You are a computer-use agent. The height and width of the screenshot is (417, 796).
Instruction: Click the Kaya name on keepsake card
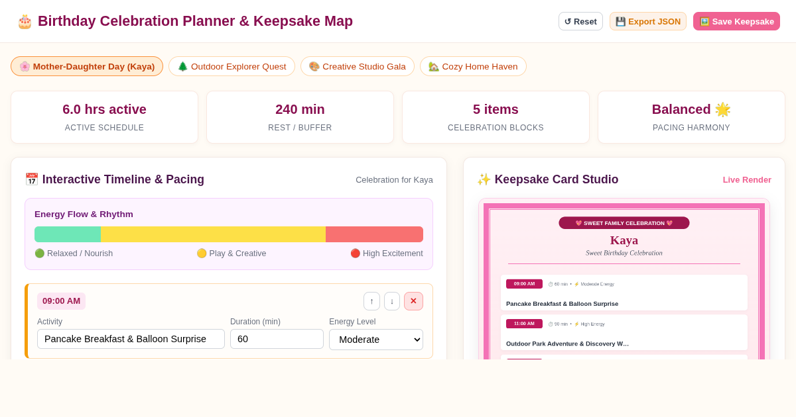click(624, 240)
